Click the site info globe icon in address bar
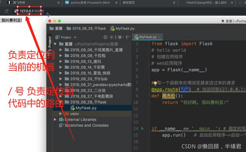 click(x=16, y=11)
